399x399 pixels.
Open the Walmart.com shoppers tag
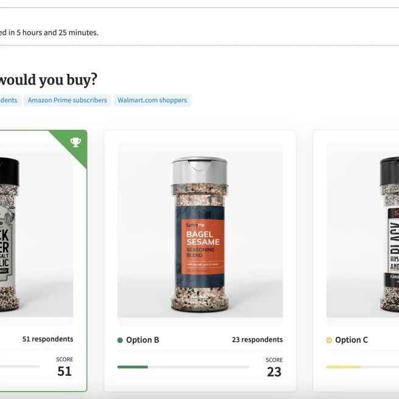(x=152, y=100)
